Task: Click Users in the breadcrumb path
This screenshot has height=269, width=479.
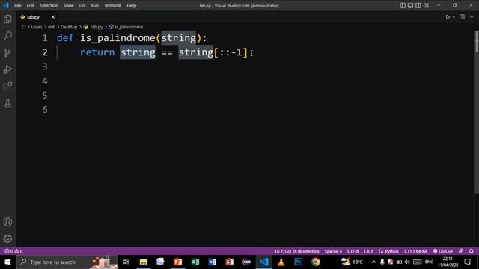Action: [37, 27]
